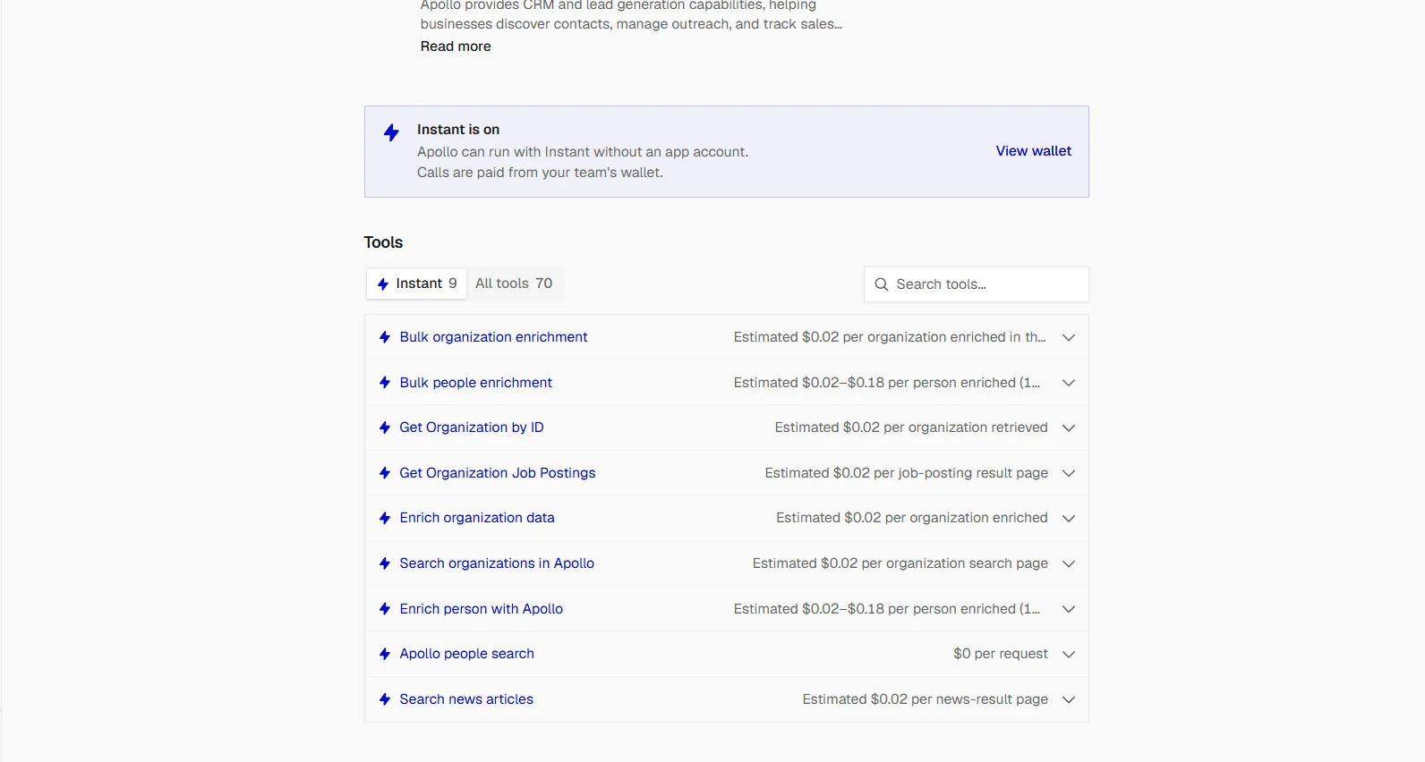Open Search news articles tool
The image size is (1425, 762).
[x=466, y=699]
